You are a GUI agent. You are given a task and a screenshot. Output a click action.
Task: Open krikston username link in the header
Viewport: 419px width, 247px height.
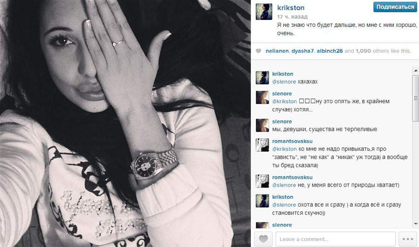point(291,8)
